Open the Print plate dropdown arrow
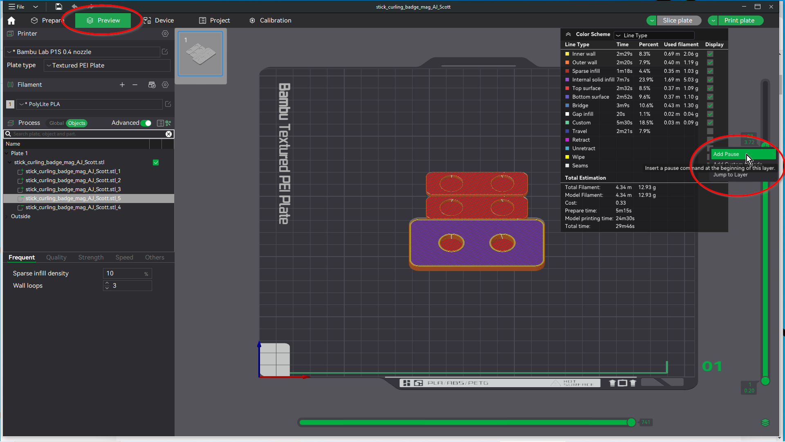This screenshot has height=442, width=785. [713, 20]
